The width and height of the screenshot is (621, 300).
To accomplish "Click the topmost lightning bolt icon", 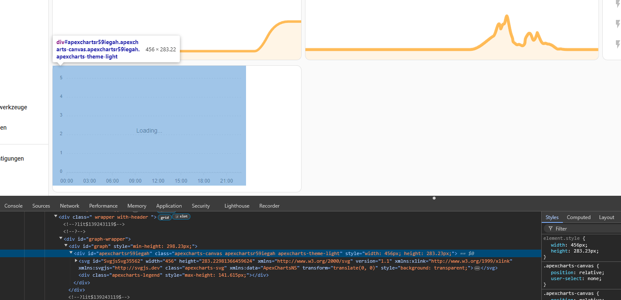I will point(618,4).
